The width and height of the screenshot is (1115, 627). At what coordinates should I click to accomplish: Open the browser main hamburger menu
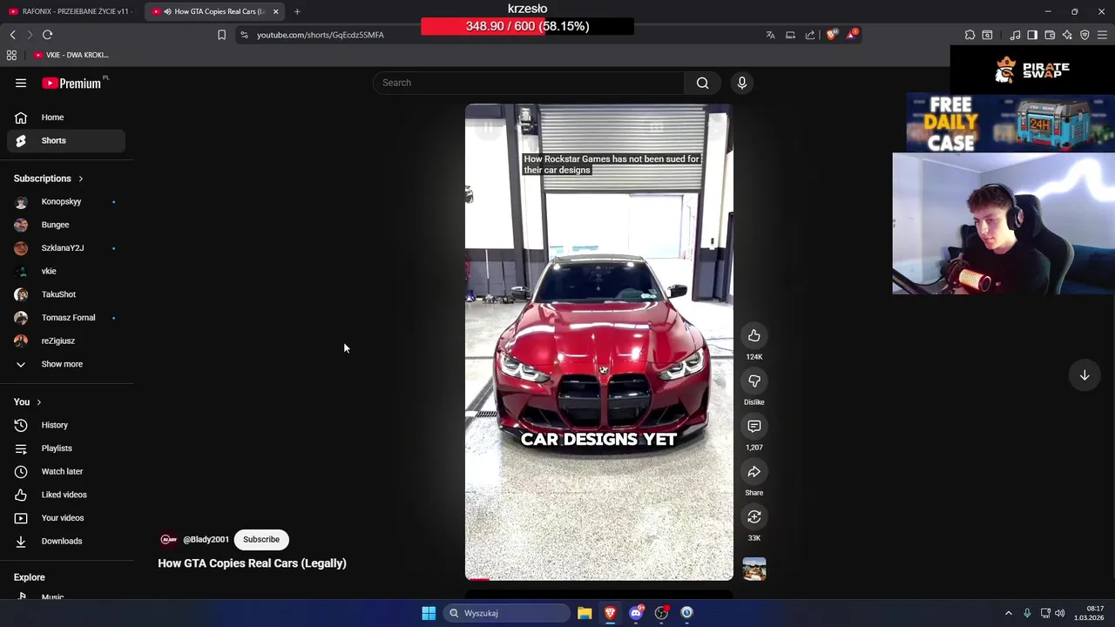pyautogui.click(x=1102, y=35)
